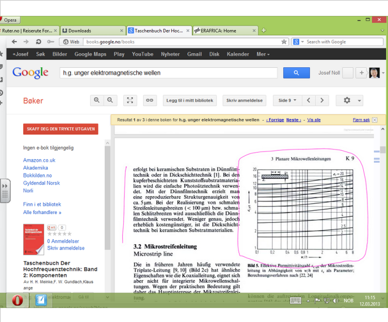The width and height of the screenshot is (388, 322).
Task: Zoom in on the book page
Action: [97, 101]
